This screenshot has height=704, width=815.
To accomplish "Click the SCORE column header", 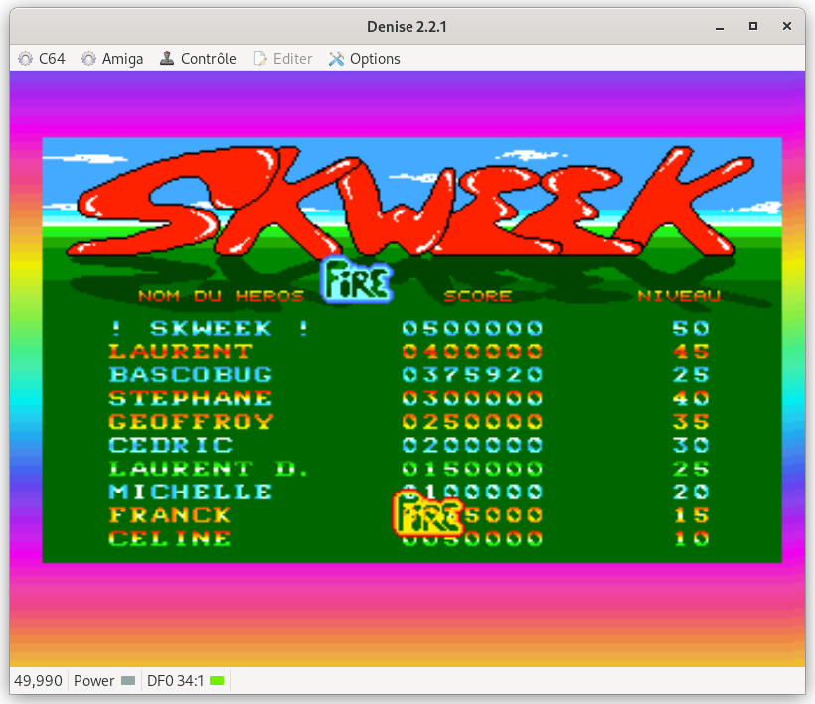I will (478, 296).
